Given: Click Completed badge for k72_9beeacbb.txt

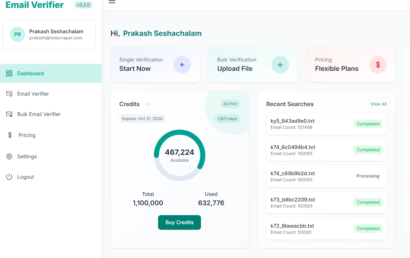Looking at the screenshot, I should click(368, 229).
